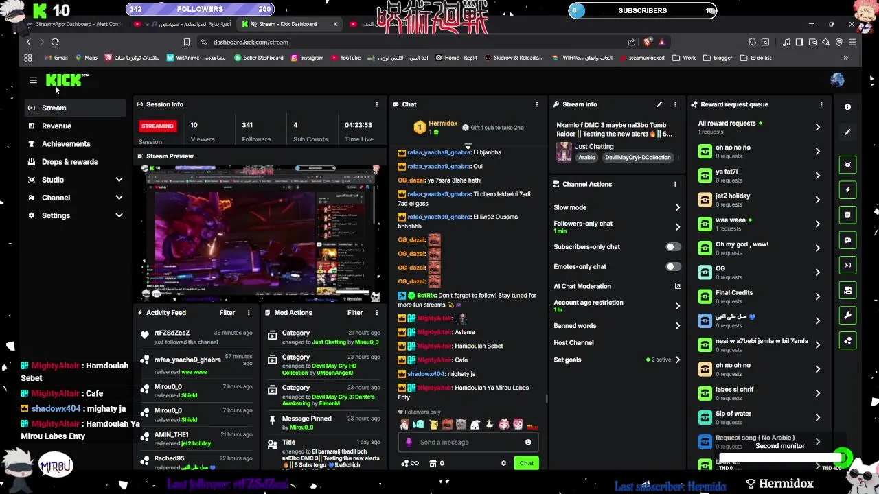The image size is (879, 494).
Task: Click DevilMayCryHDCollection tag
Action: tap(637, 157)
